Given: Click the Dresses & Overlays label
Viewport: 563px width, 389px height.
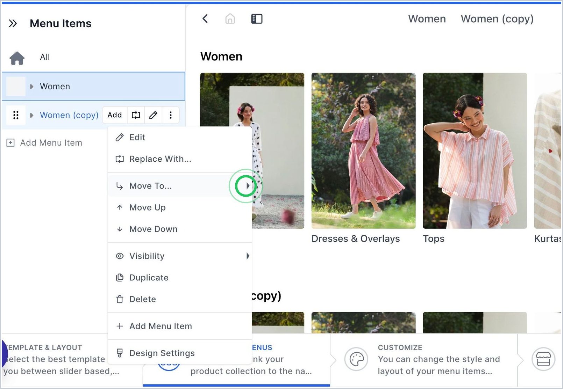Looking at the screenshot, I should pyautogui.click(x=356, y=238).
